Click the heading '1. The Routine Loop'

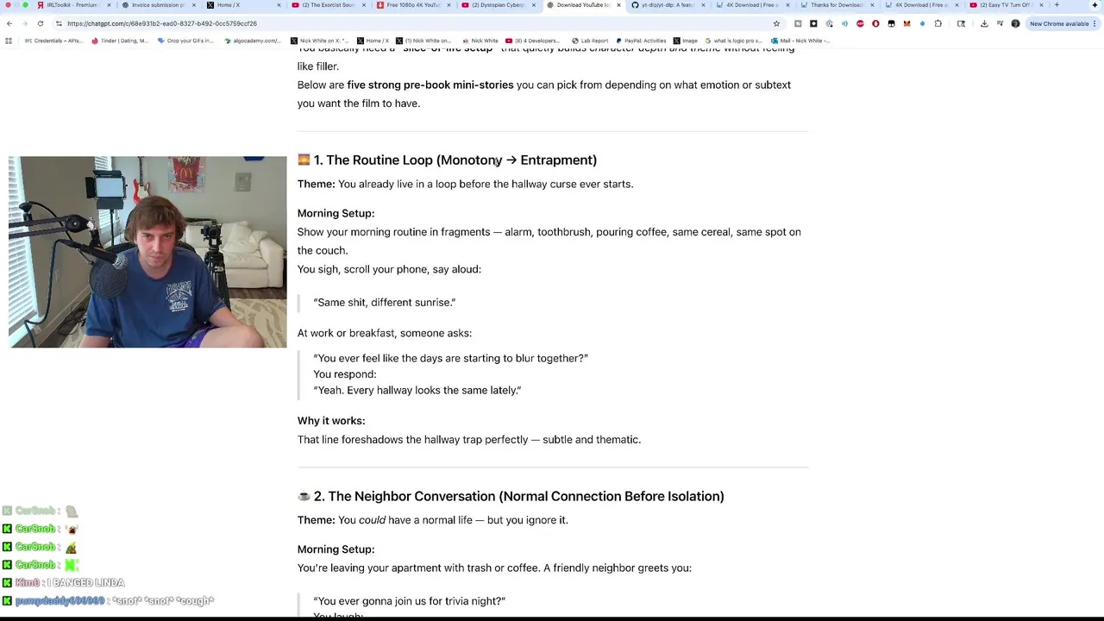tap(447, 160)
